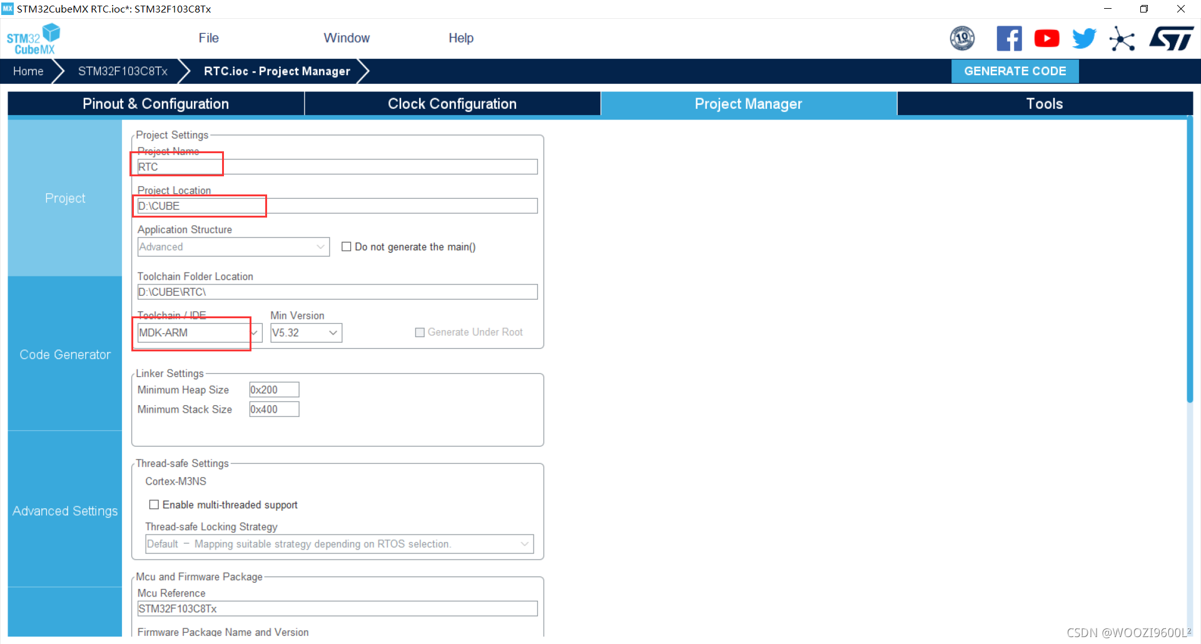
Task: Open the Window menu
Action: click(347, 38)
